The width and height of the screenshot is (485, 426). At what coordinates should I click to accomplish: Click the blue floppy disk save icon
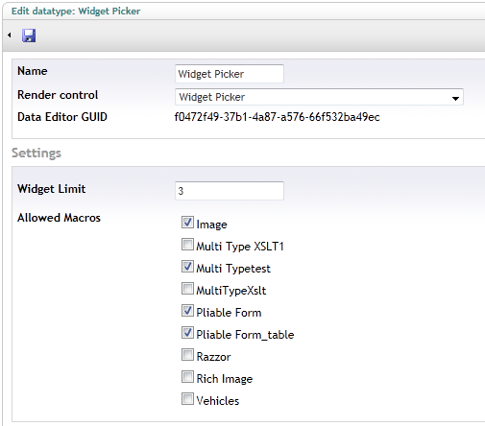[29, 35]
